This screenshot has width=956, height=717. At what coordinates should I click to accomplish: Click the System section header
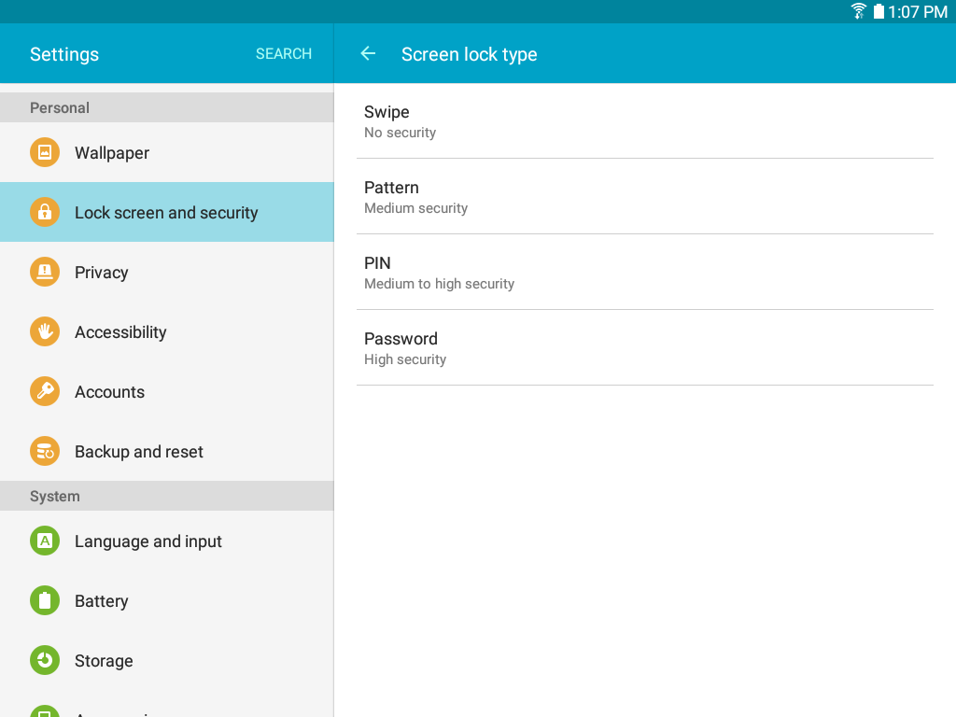167,496
